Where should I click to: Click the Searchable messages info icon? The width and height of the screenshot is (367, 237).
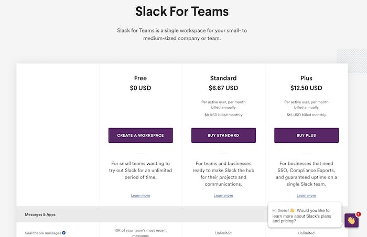[x=64, y=233]
